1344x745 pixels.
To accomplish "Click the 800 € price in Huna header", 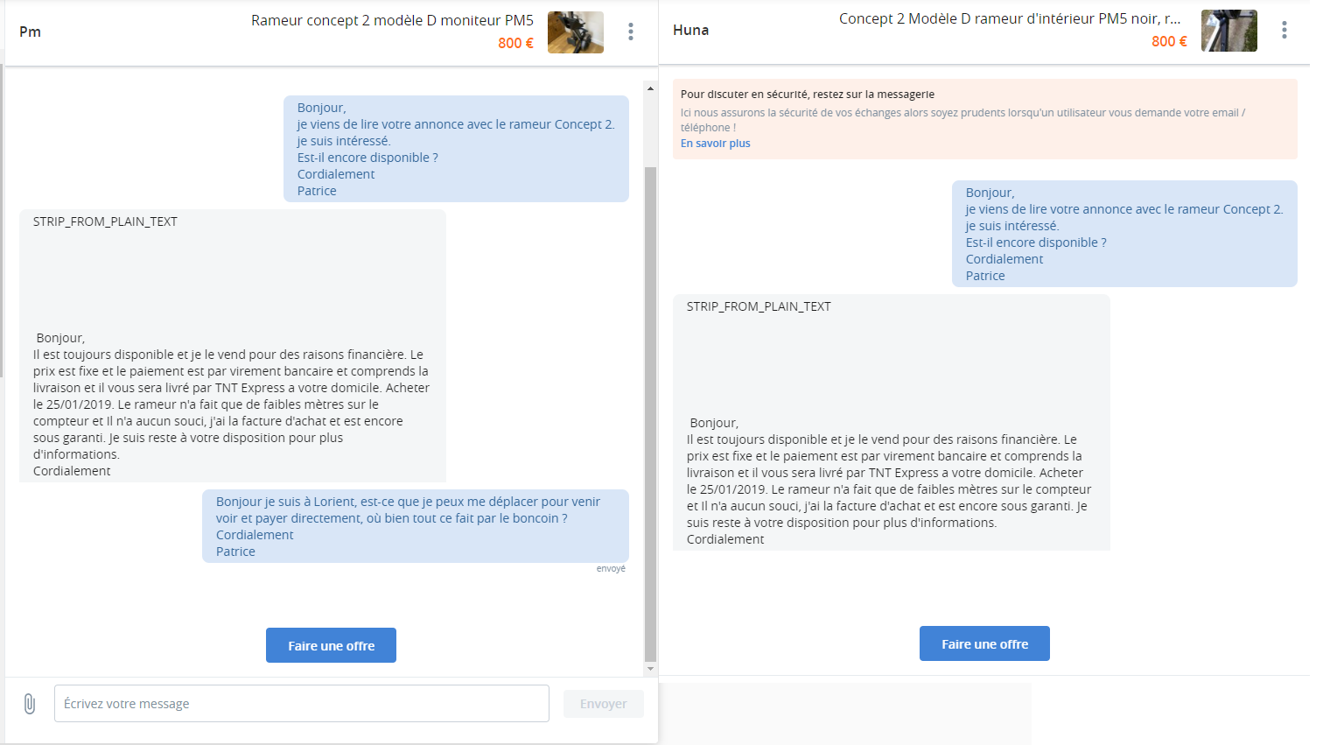I will (x=1169, y=42).
